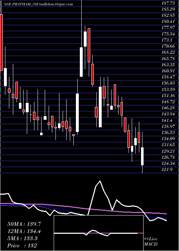Click inside the MACD inset box

(98, 233)
